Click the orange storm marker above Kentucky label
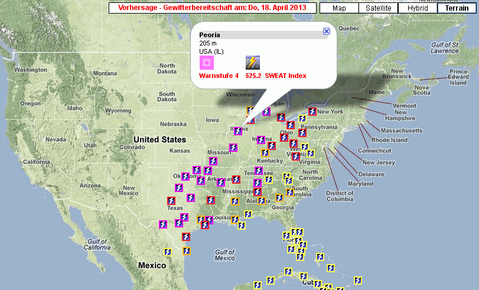The width and height of the screenshot is (479, 290). point(263,153)
